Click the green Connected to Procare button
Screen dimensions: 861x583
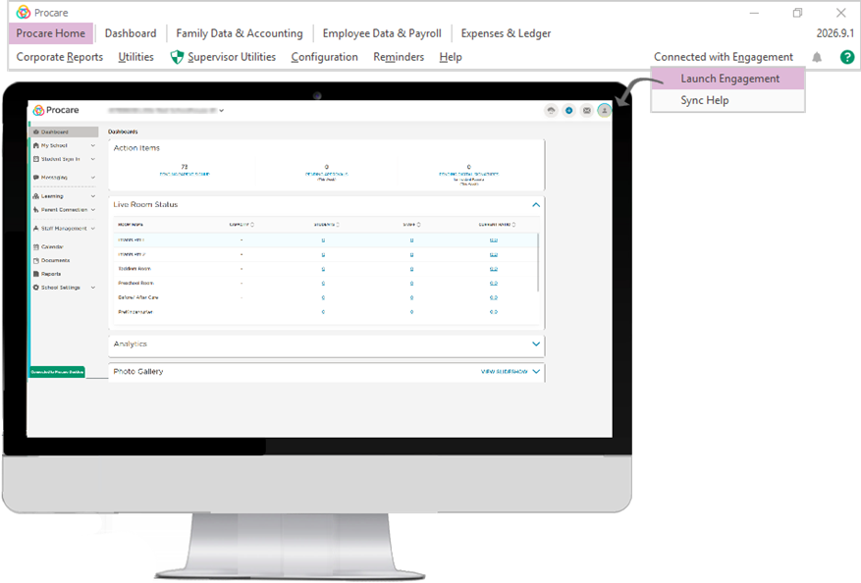point(57,372)
